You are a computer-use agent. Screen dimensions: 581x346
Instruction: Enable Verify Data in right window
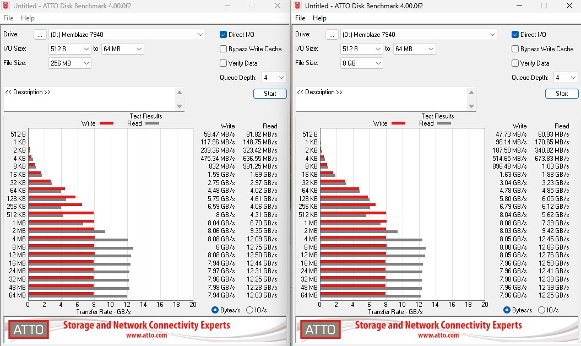[515, 63]
